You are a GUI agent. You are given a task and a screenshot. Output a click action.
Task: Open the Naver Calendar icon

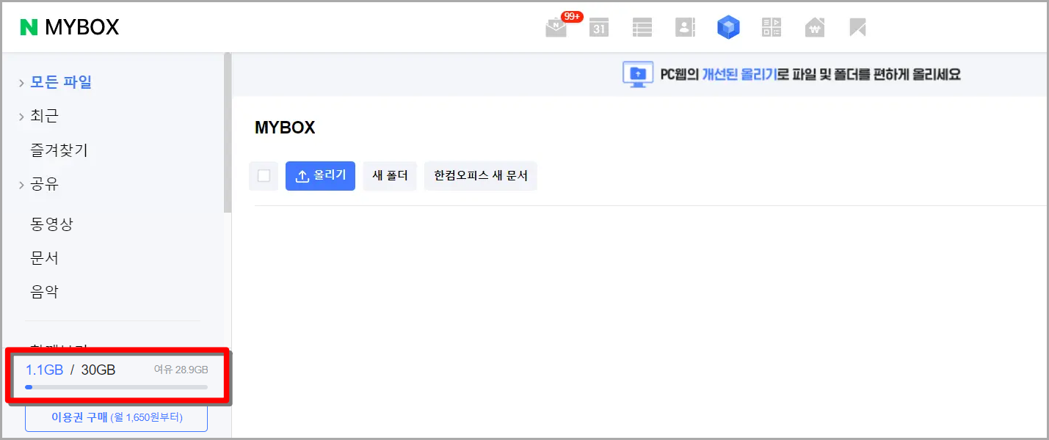(600, 28)
